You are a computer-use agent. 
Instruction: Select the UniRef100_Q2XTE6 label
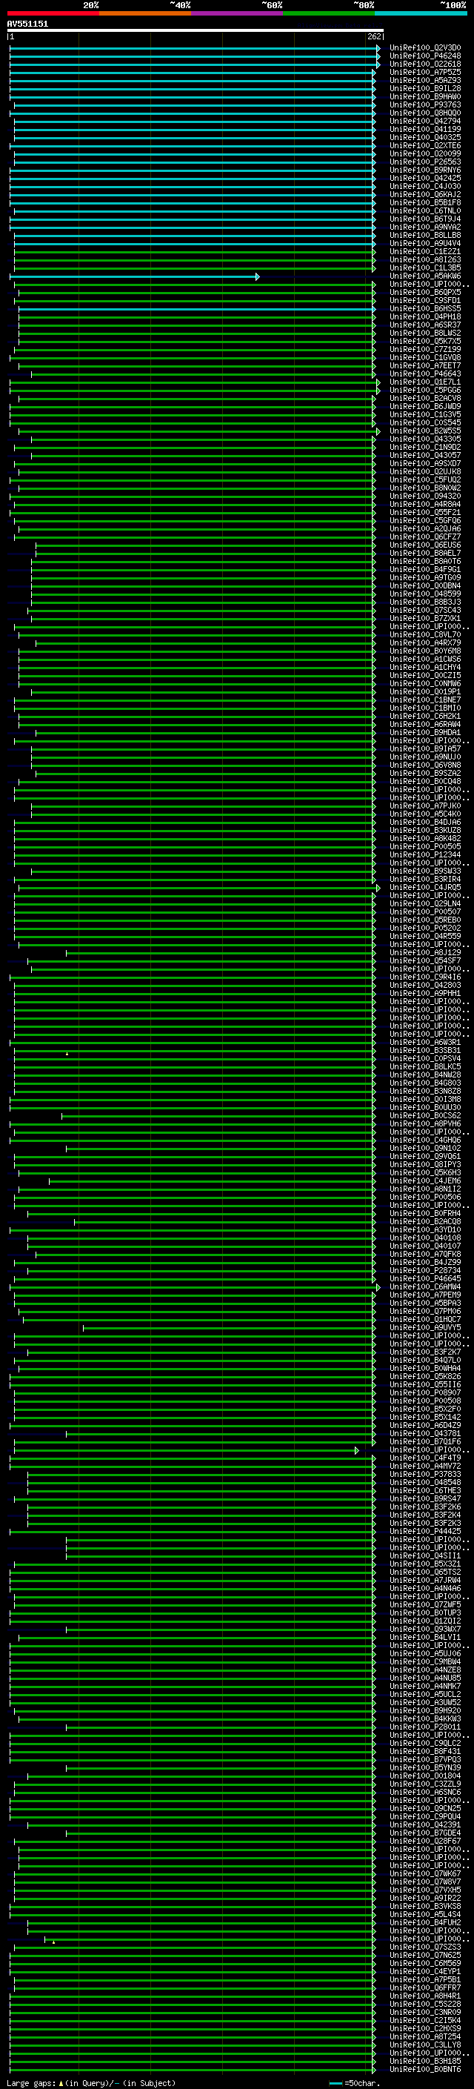pyautogui.click(x=425, y=146)
